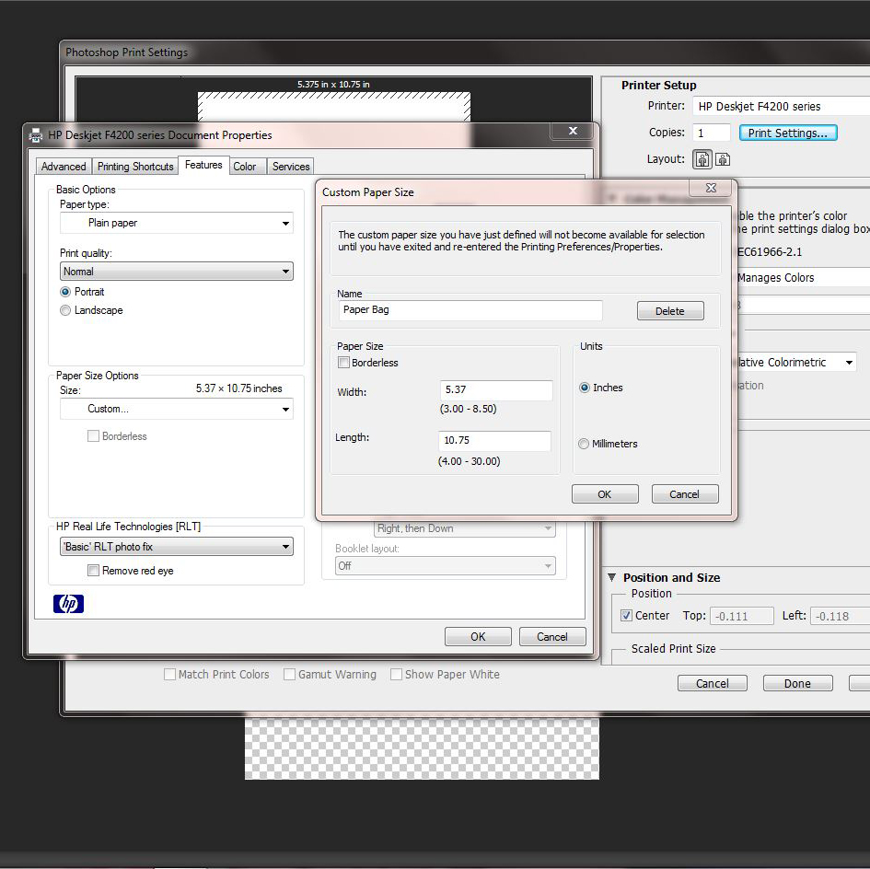
Task: Toggle the Center position checkbox
Action: 626,616
